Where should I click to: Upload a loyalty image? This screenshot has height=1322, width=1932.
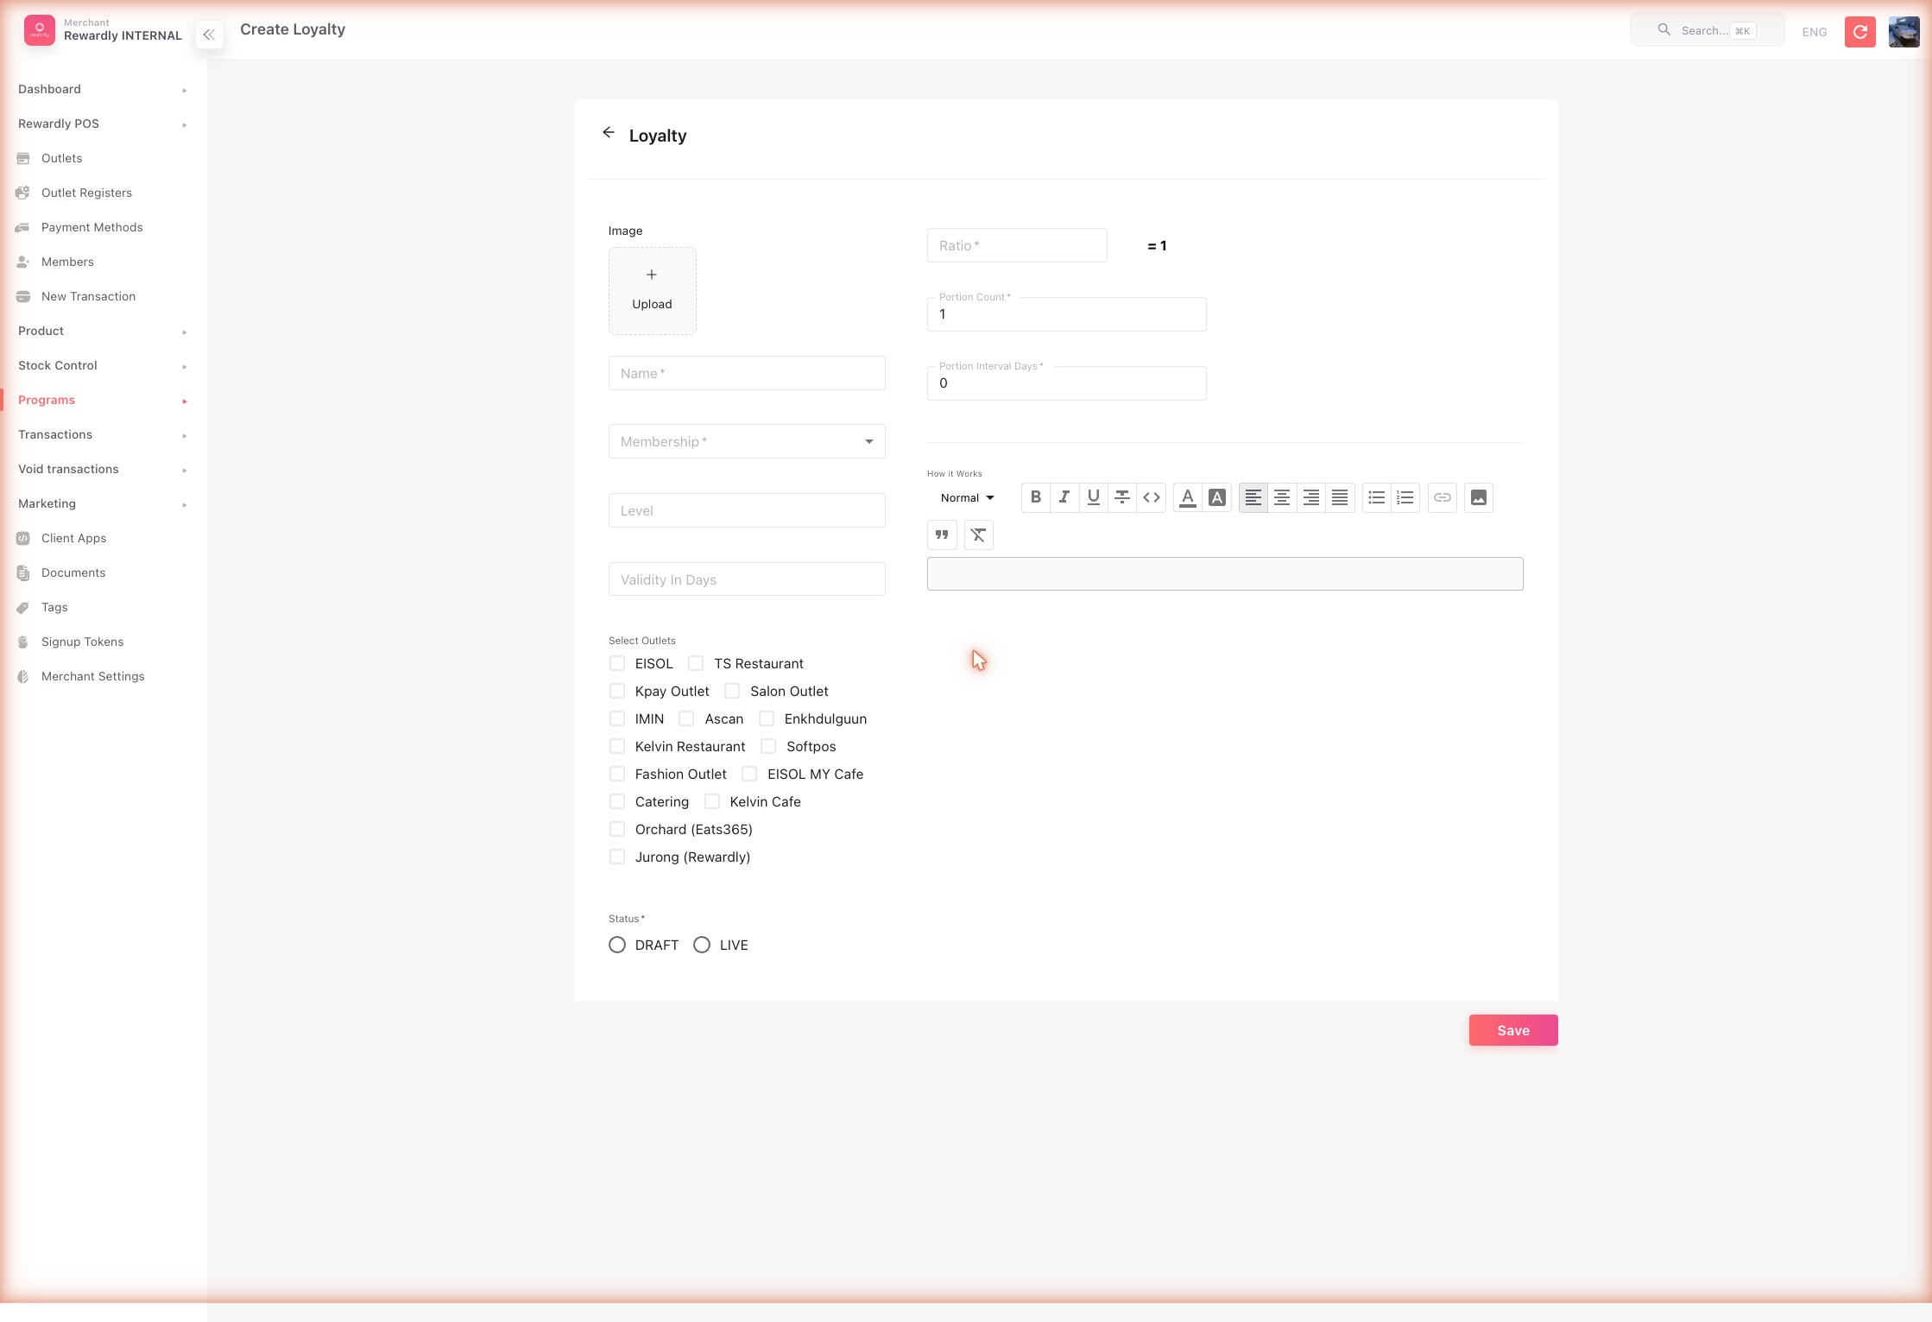coord(652,291)
